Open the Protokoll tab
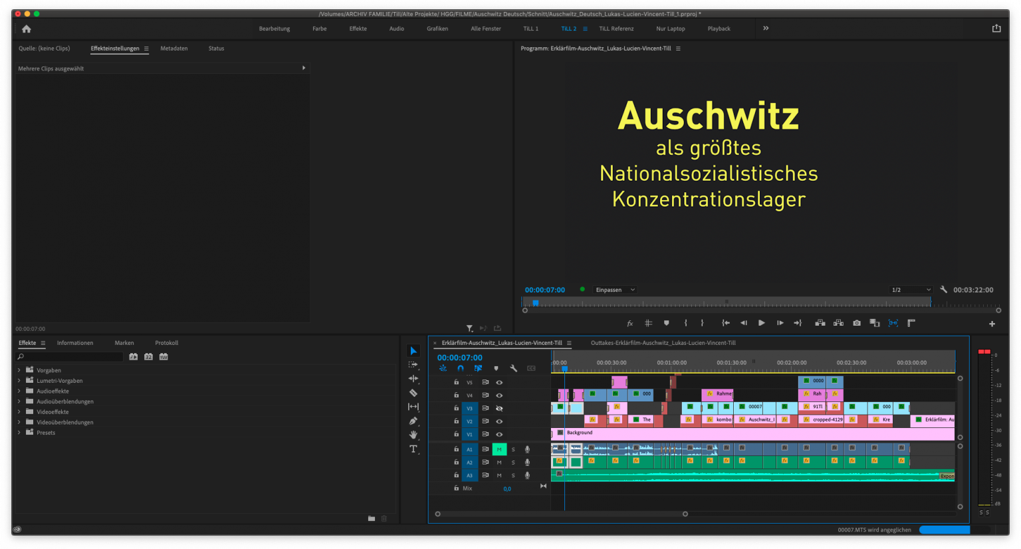This screenshot has height=549, width=1021. pos(167,343)
